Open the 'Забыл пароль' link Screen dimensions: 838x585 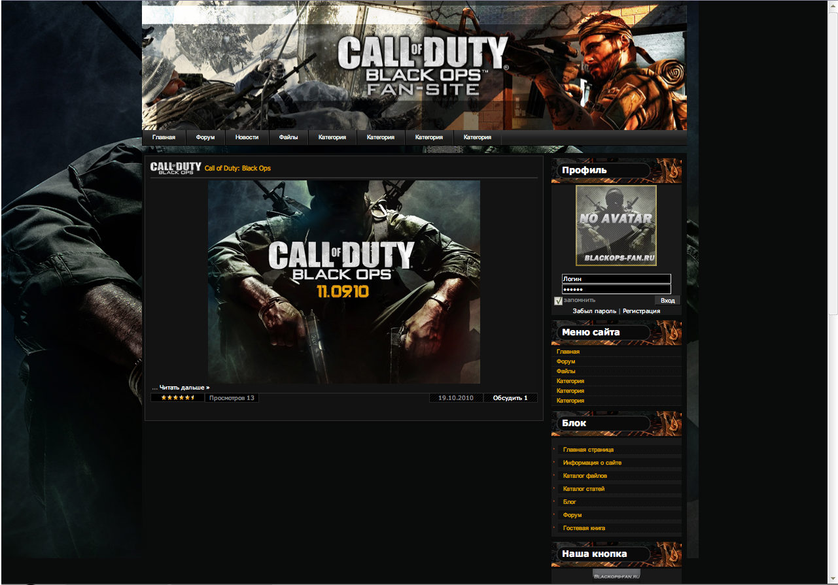tap(595, 311)
